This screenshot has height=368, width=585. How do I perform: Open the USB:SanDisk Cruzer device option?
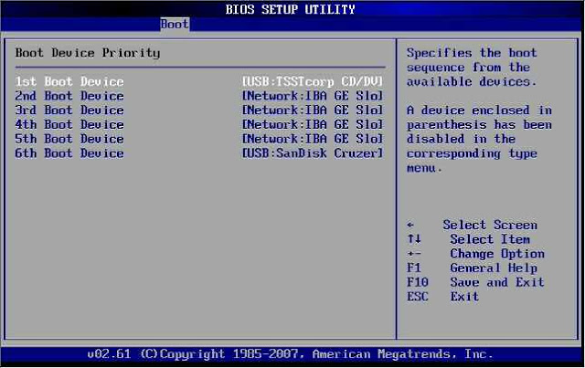pos(312,153)
